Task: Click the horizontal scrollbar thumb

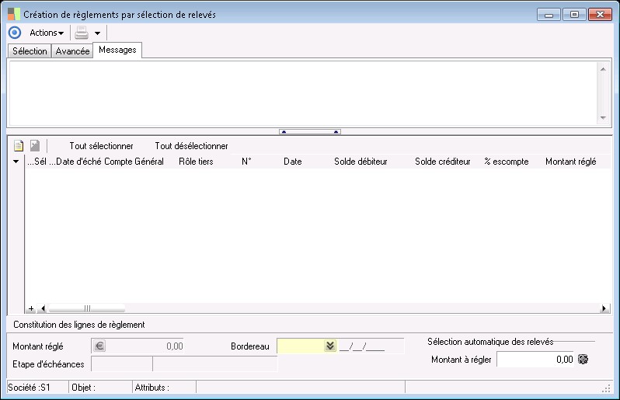Action: (86, 308)
